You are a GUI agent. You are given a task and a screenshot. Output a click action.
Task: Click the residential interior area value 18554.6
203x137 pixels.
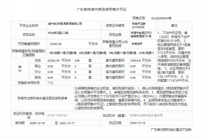(x=135, y=61)
